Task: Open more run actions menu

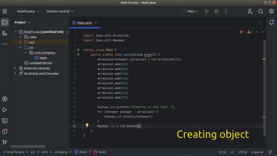Action: tap(226, 11)
